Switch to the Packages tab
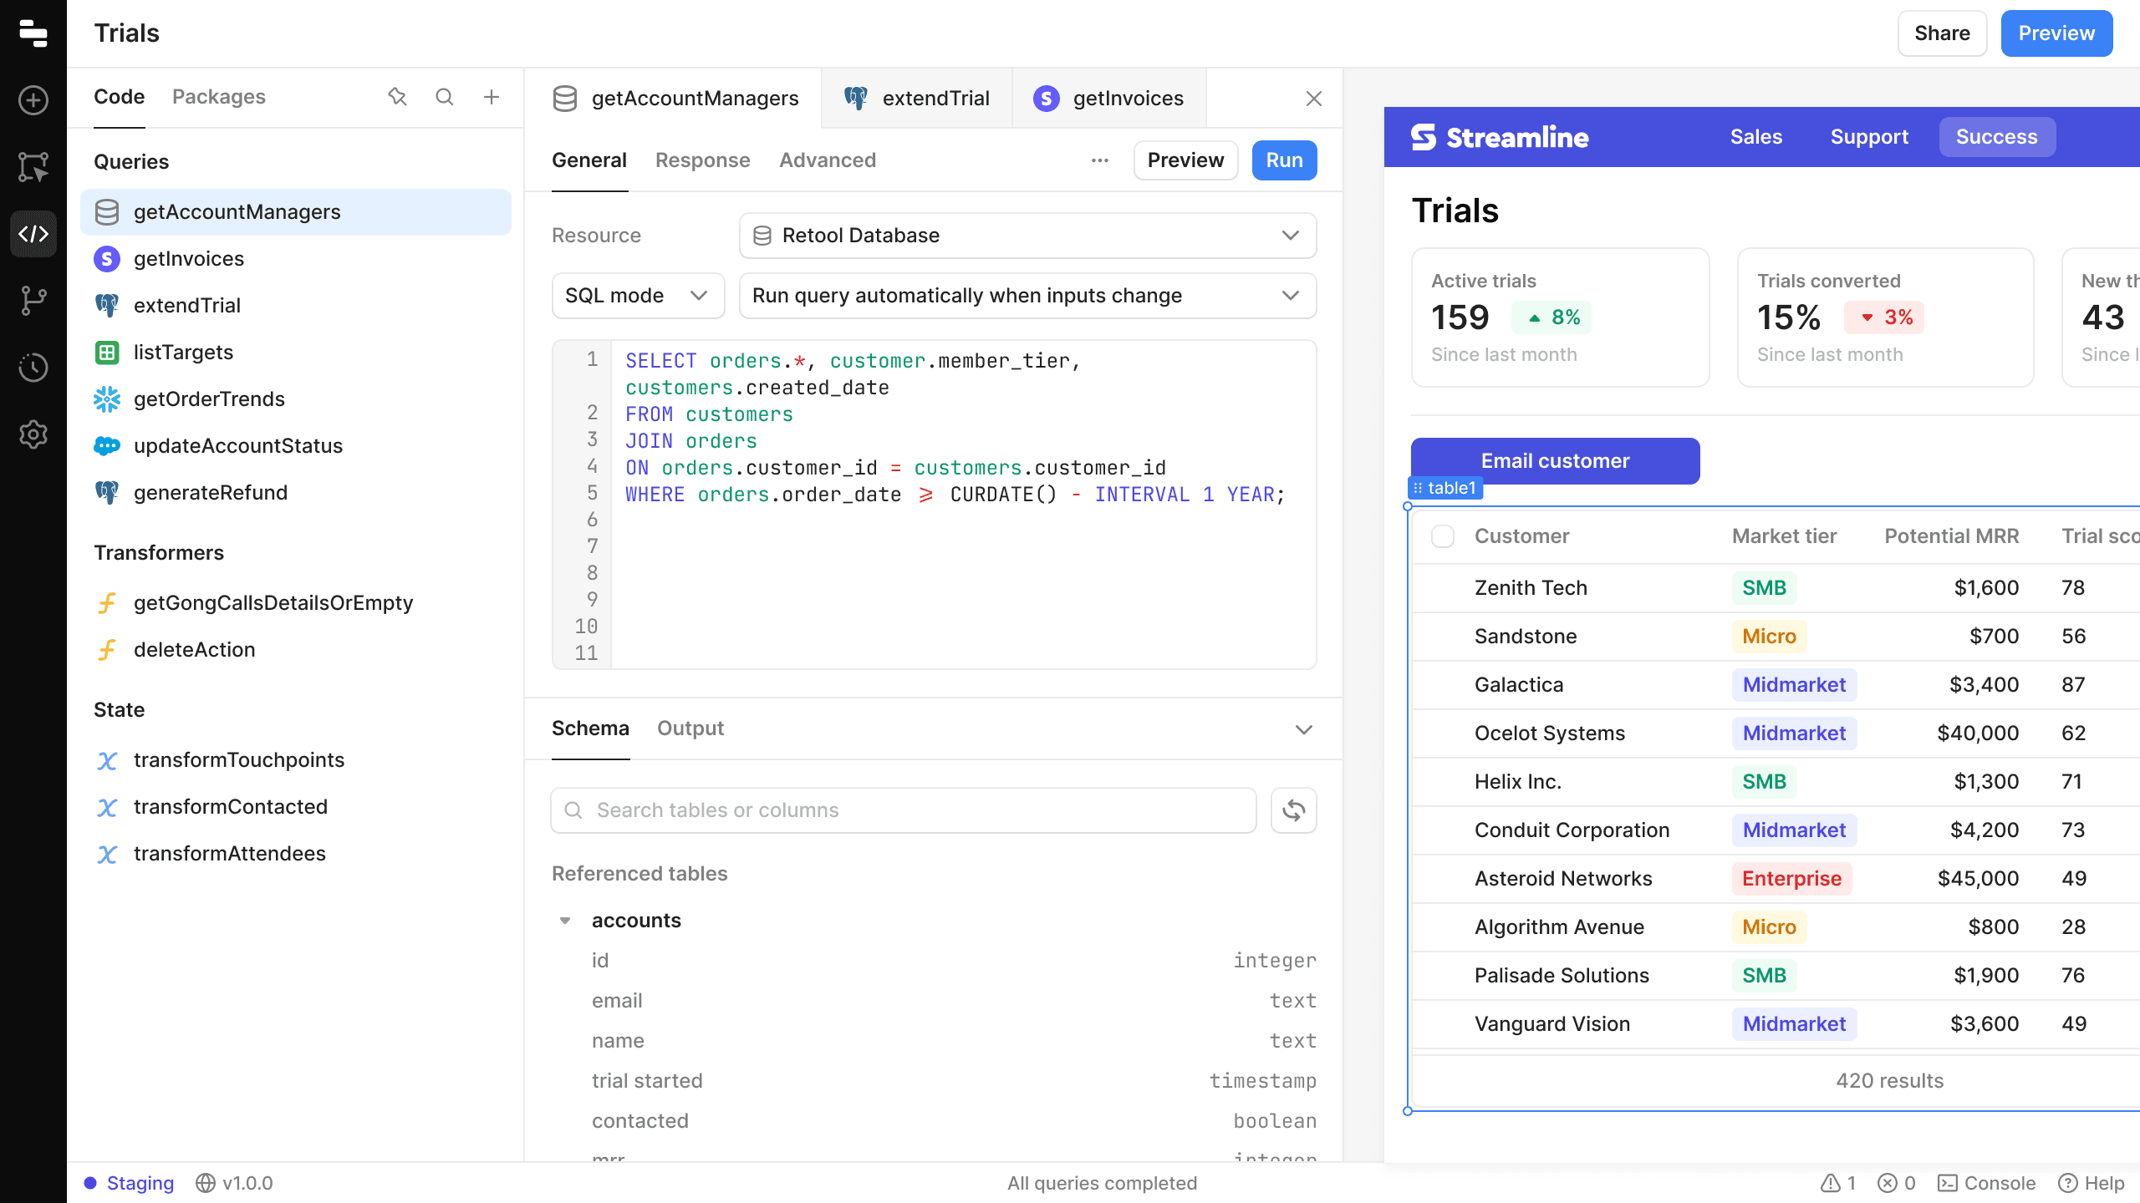The width and height of the screenshot is (2140, 1203). click(x=219, y=97)
